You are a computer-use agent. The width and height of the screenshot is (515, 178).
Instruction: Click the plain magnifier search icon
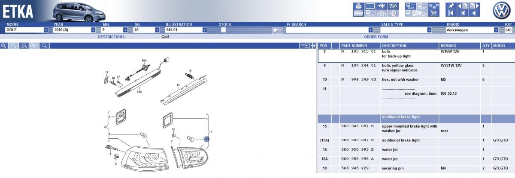coord(44,45)
